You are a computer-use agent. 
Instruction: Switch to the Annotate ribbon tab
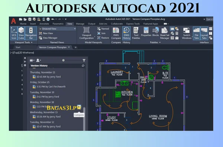tap(44, 24)
